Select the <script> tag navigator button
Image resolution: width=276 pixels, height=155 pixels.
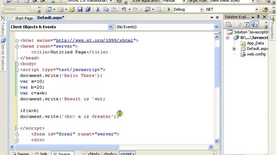pyautogui.click(x=127, y=153)
